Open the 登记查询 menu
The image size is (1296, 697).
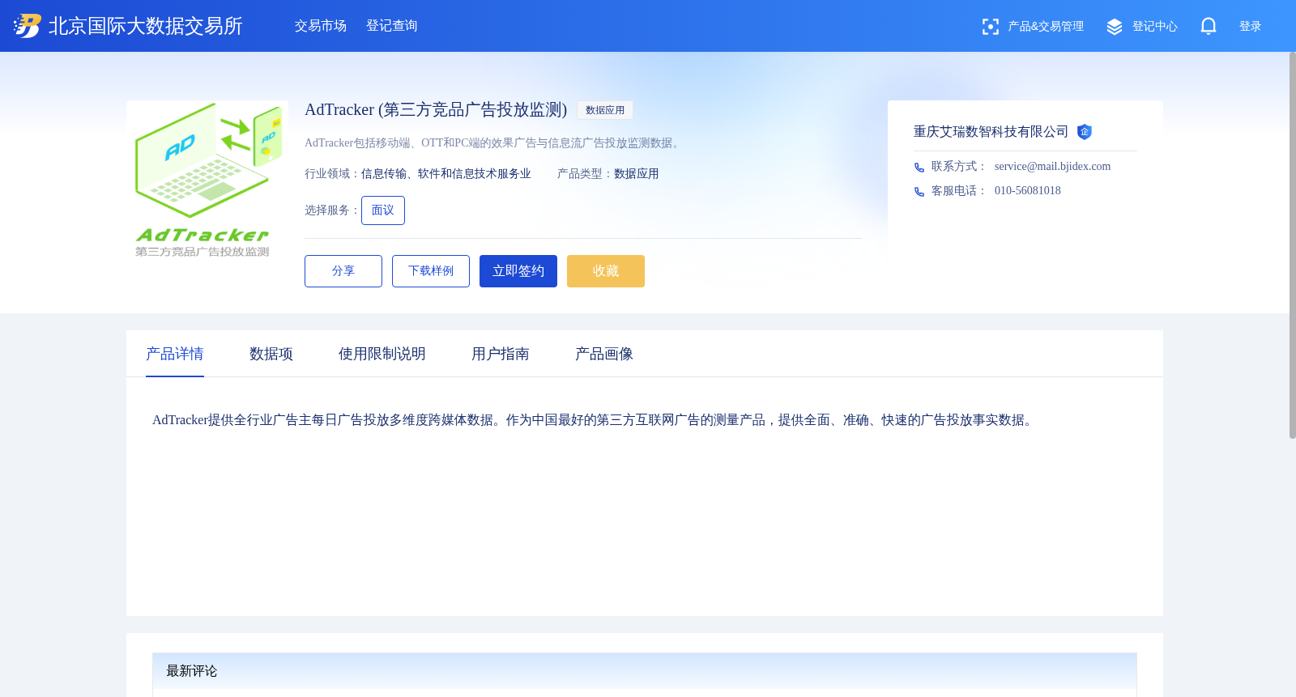pyautogui.click(x=392, y=26)
